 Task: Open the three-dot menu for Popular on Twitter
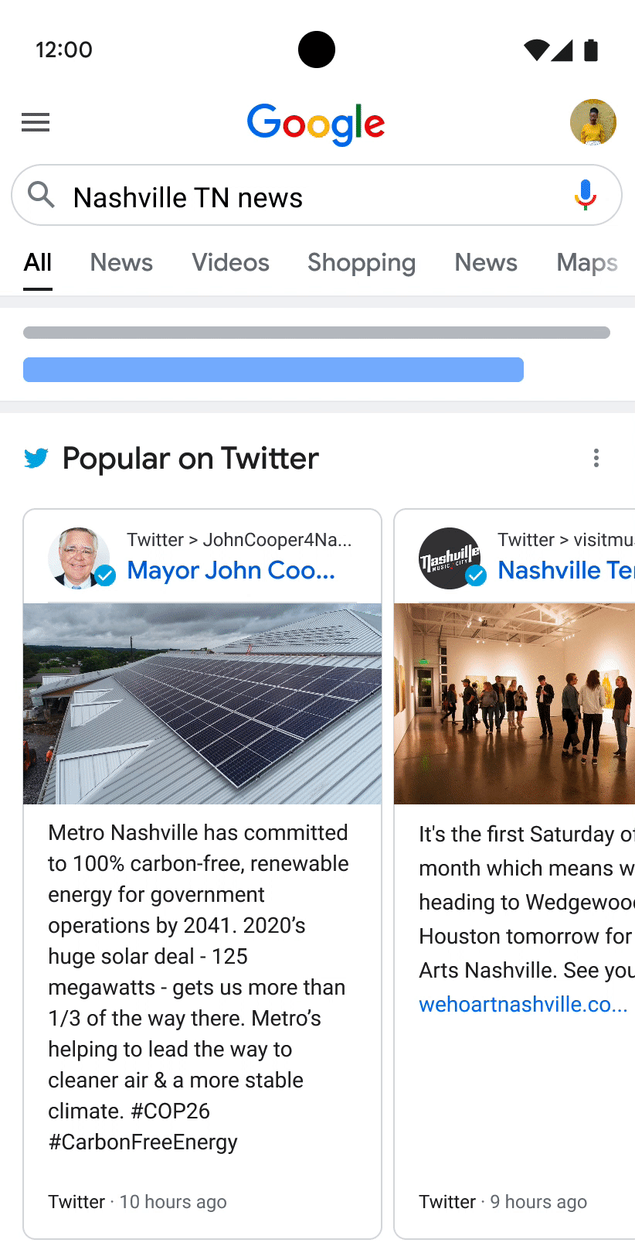tap(596, 458)
